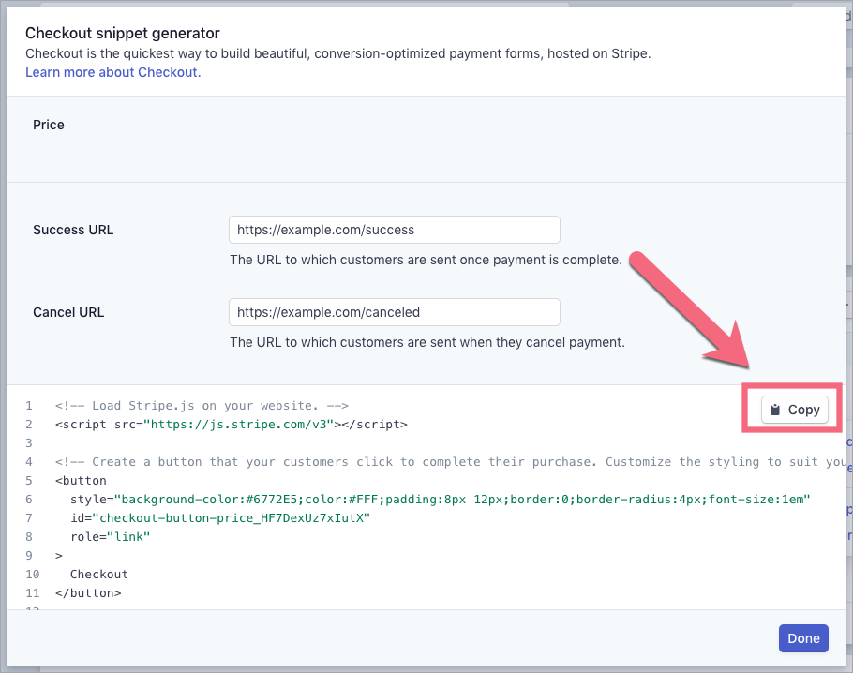Click the Success URL helper description text
This screenshot has width=853, height=673.
point(426,260)
